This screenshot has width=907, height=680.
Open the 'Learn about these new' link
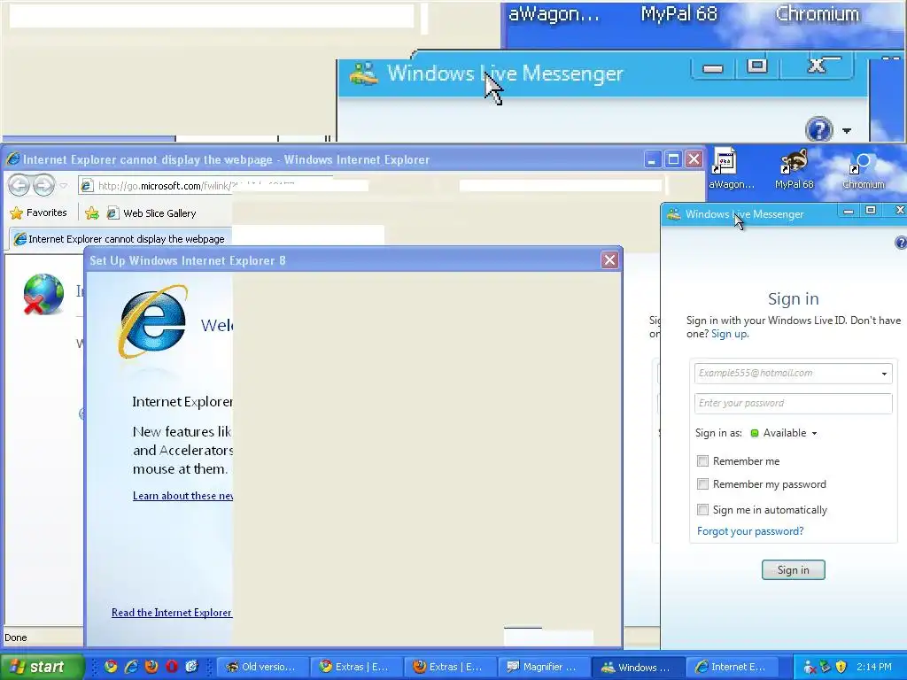[182, 496]
